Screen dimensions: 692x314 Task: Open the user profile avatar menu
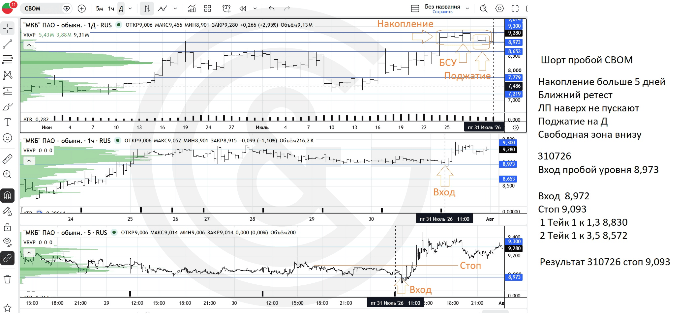8,8
